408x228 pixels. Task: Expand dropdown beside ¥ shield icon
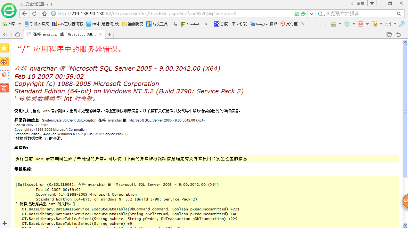tap(354, 24)
